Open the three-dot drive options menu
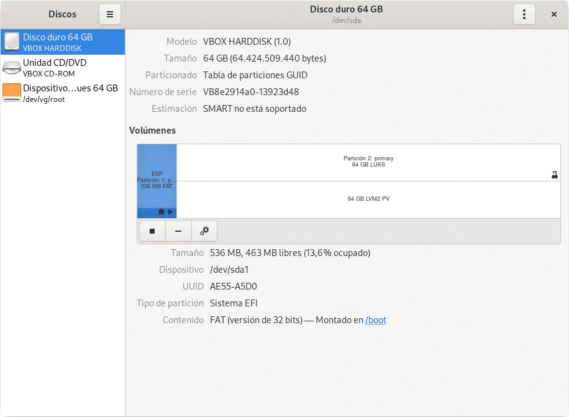The width and height of the screenshot is (569, 417). [x=524, y=14]
